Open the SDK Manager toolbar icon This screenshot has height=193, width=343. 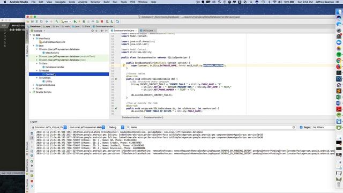pyautogui.click(x=112, y=21)
